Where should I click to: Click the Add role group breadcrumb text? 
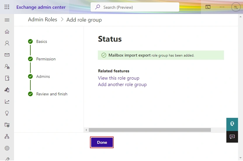pyautogui.click(x=84, y=20)
